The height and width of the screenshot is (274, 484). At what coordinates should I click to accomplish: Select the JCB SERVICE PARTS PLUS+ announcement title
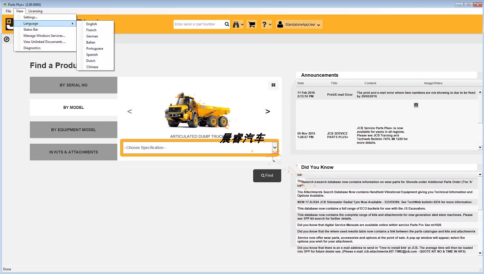pyautogui.click(x=338, y=135)
